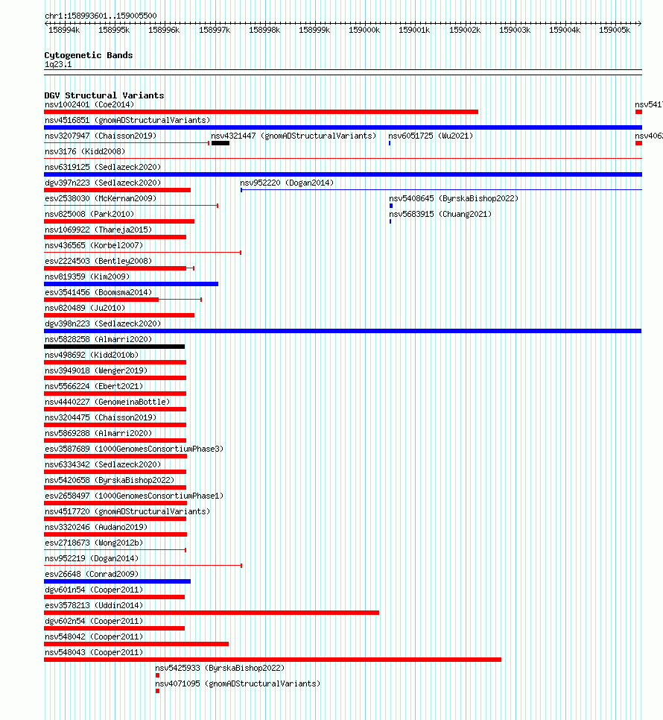Open dgv397n223 (Sedlazeck2020) variant

point(103,183)
